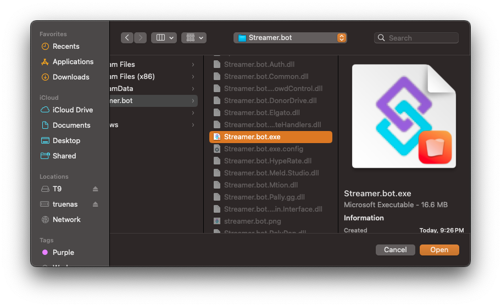The height and width of the screenshot is (307, 501).
Task: Open the item grouping options dropdown
Action: [x=194, y=38]
